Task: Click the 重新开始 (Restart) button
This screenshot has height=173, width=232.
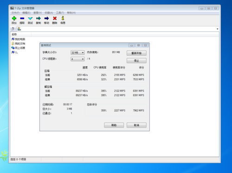Action: 136,53
